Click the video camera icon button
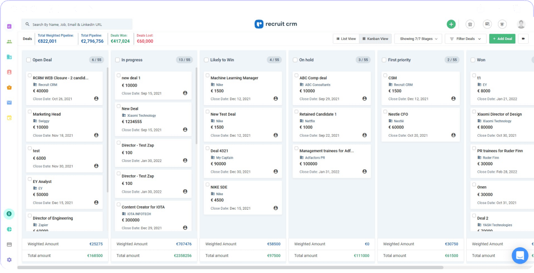Viewport: 534px width, 273px height. (x=523, y=39)
